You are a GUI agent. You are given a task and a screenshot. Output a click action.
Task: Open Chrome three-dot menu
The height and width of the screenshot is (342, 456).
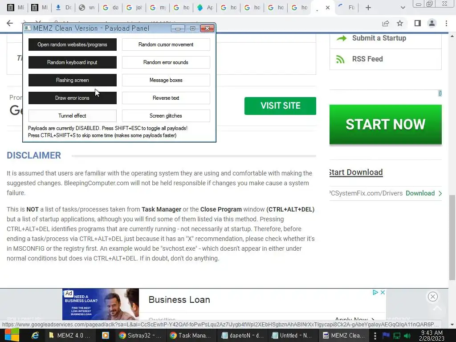(x=446, y=23)
